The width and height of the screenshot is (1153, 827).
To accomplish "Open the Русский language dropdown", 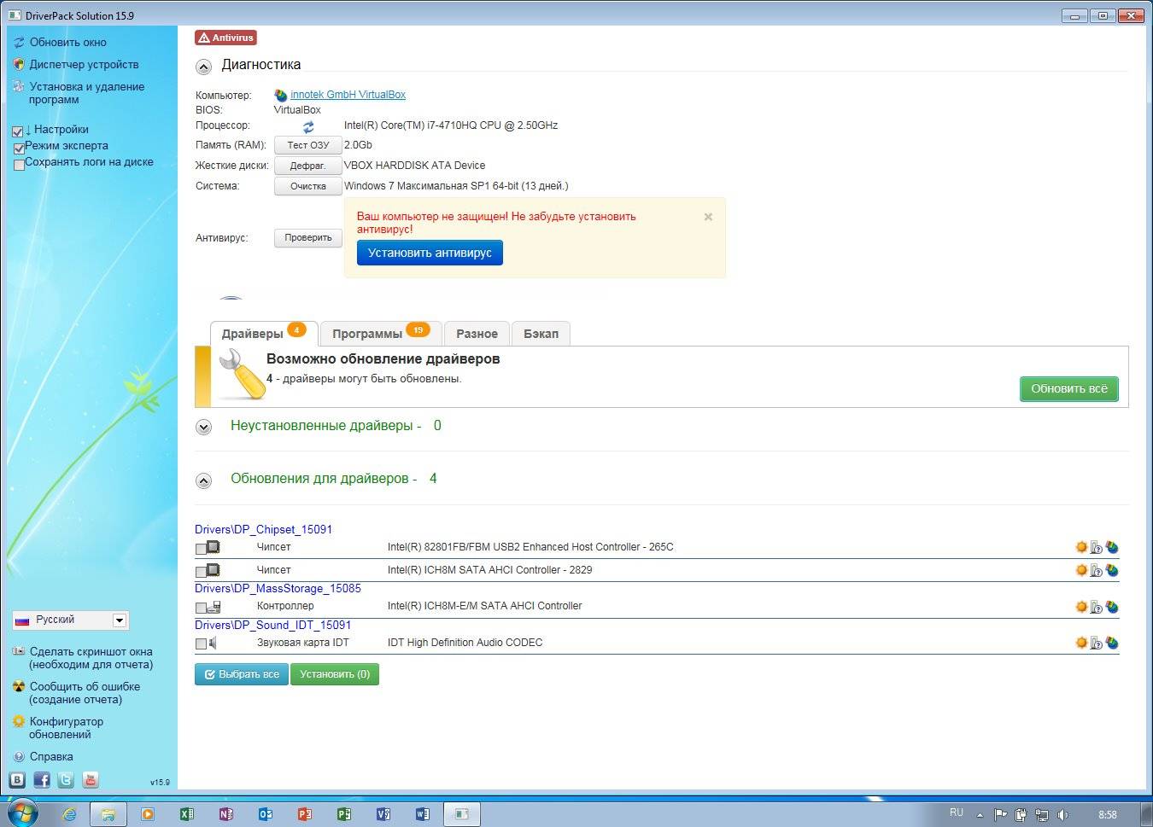I will point(71,620).
